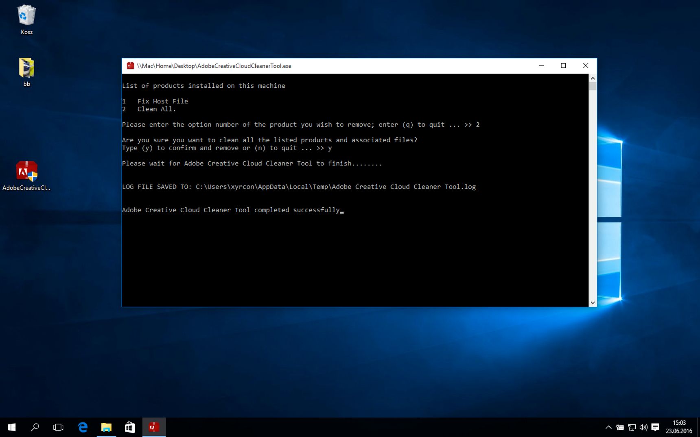Image resolution: width=700 pixels, height=437 pixels.
Task: Click the "LOG FILE SAVED TO" path line
Action: click(299, 187)
